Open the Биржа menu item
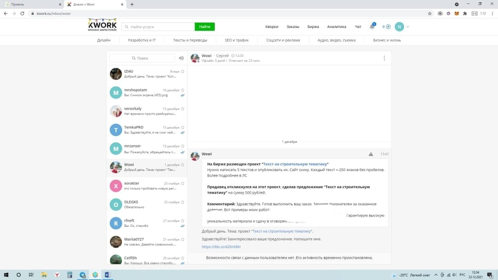Screen dimensions: 498x280 click(313, 27)
